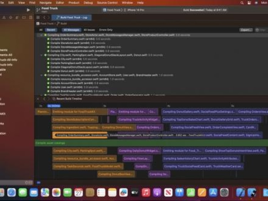Viewport: 268px width, 201px height.
Task: Select the Compiling SalesHistoryChart.swift timeline bar
Action: pos(201,159)
